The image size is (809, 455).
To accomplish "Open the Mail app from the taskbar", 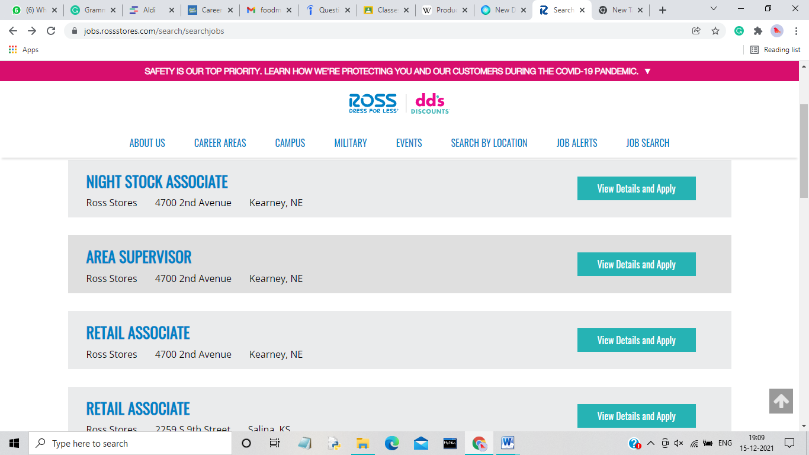I will 421,443.
